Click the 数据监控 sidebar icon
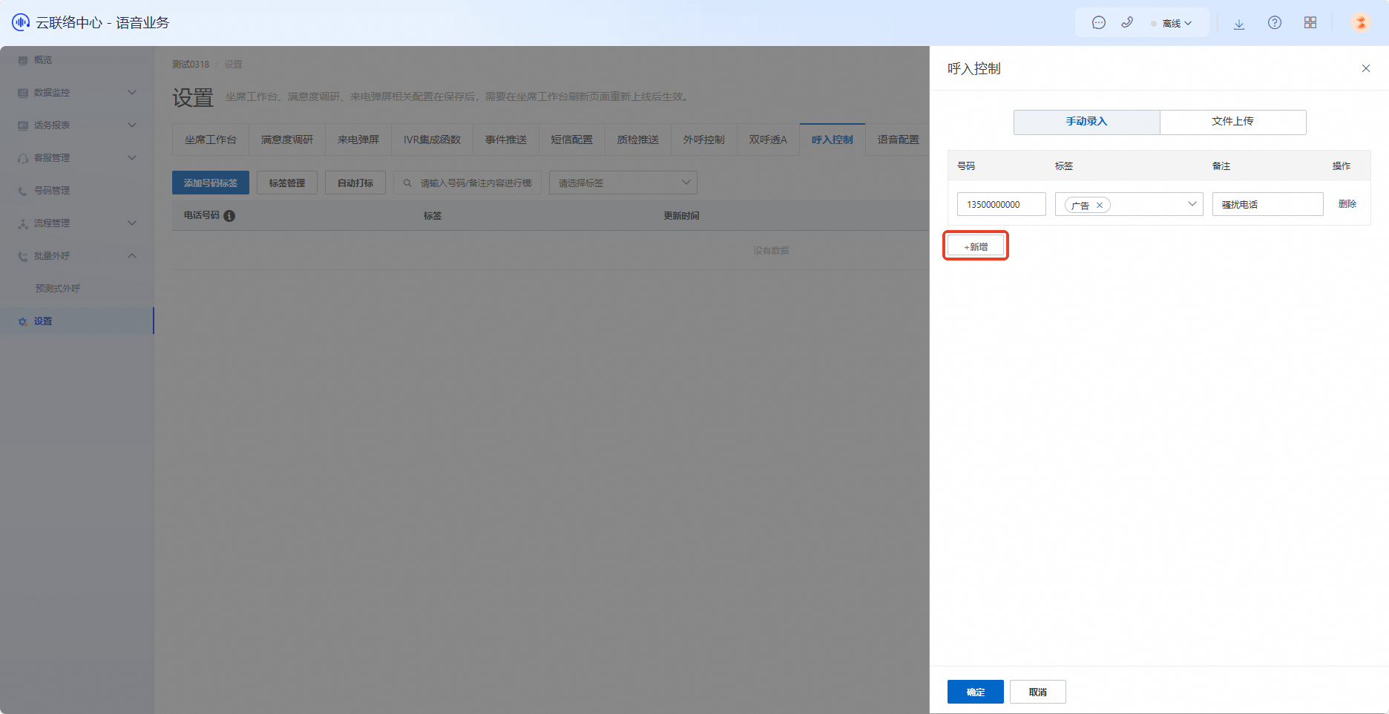The height and width of the screenshot is (714, 1389). coord(23,93)
